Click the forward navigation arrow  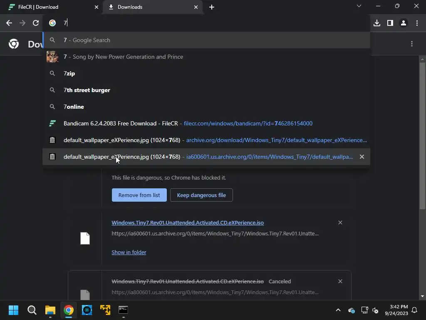(22, 23)
